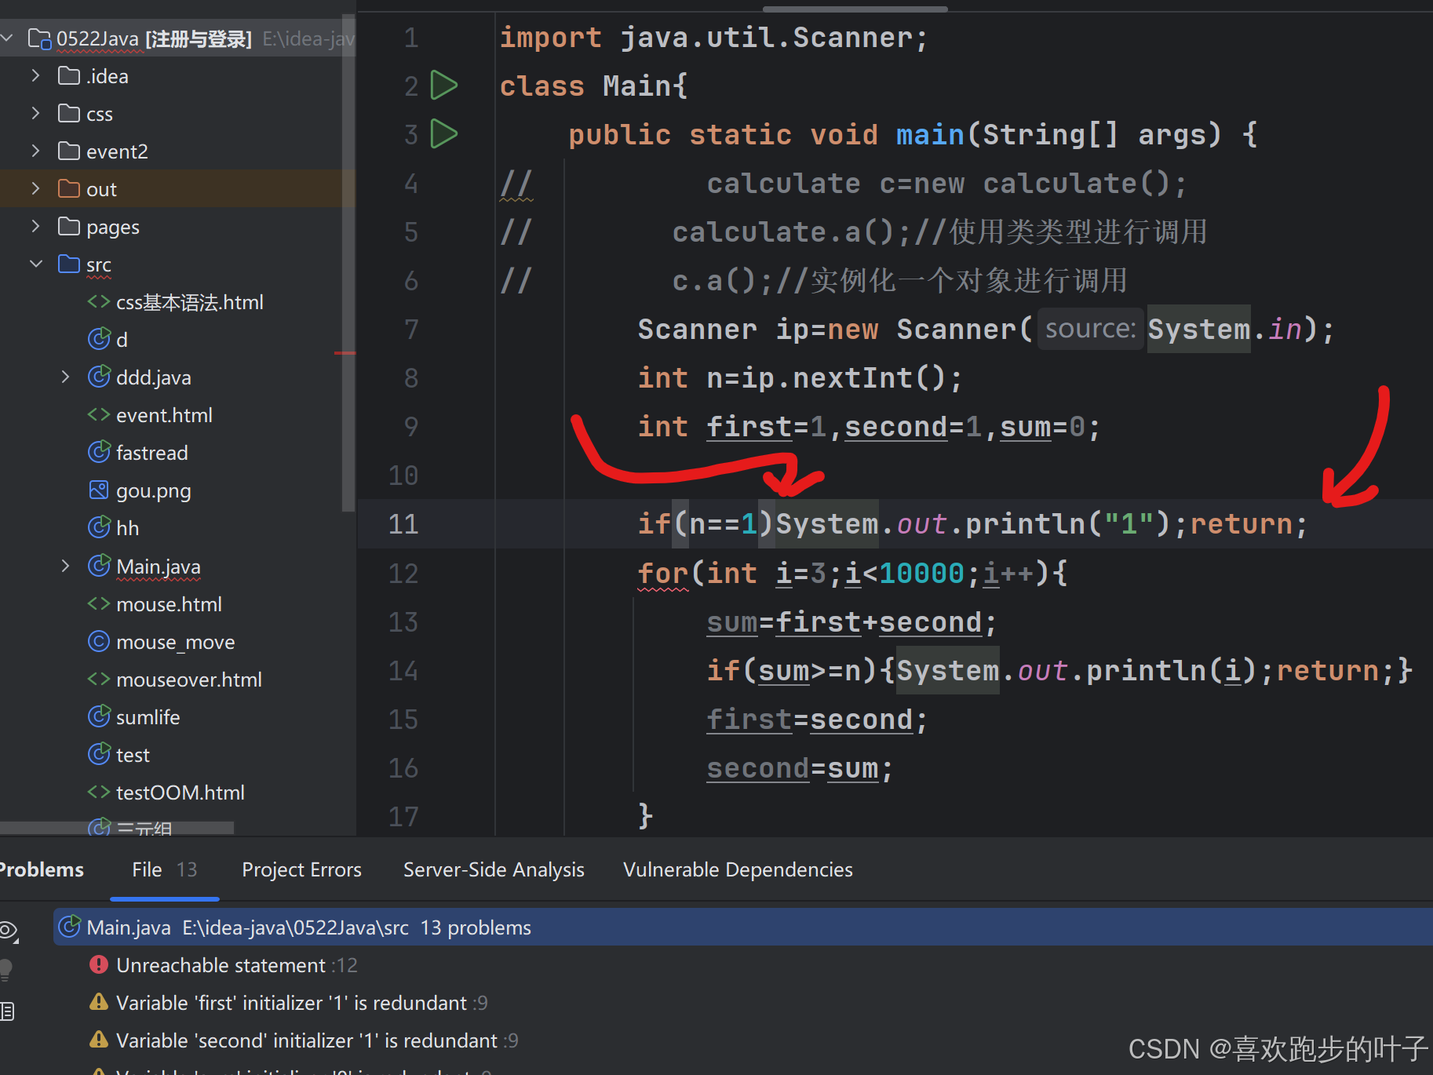This screenshot has width=1433, height=1075.
Task: Click the warning icon beside 'second' initializer redundant
Action: (x=99, y=1040)
